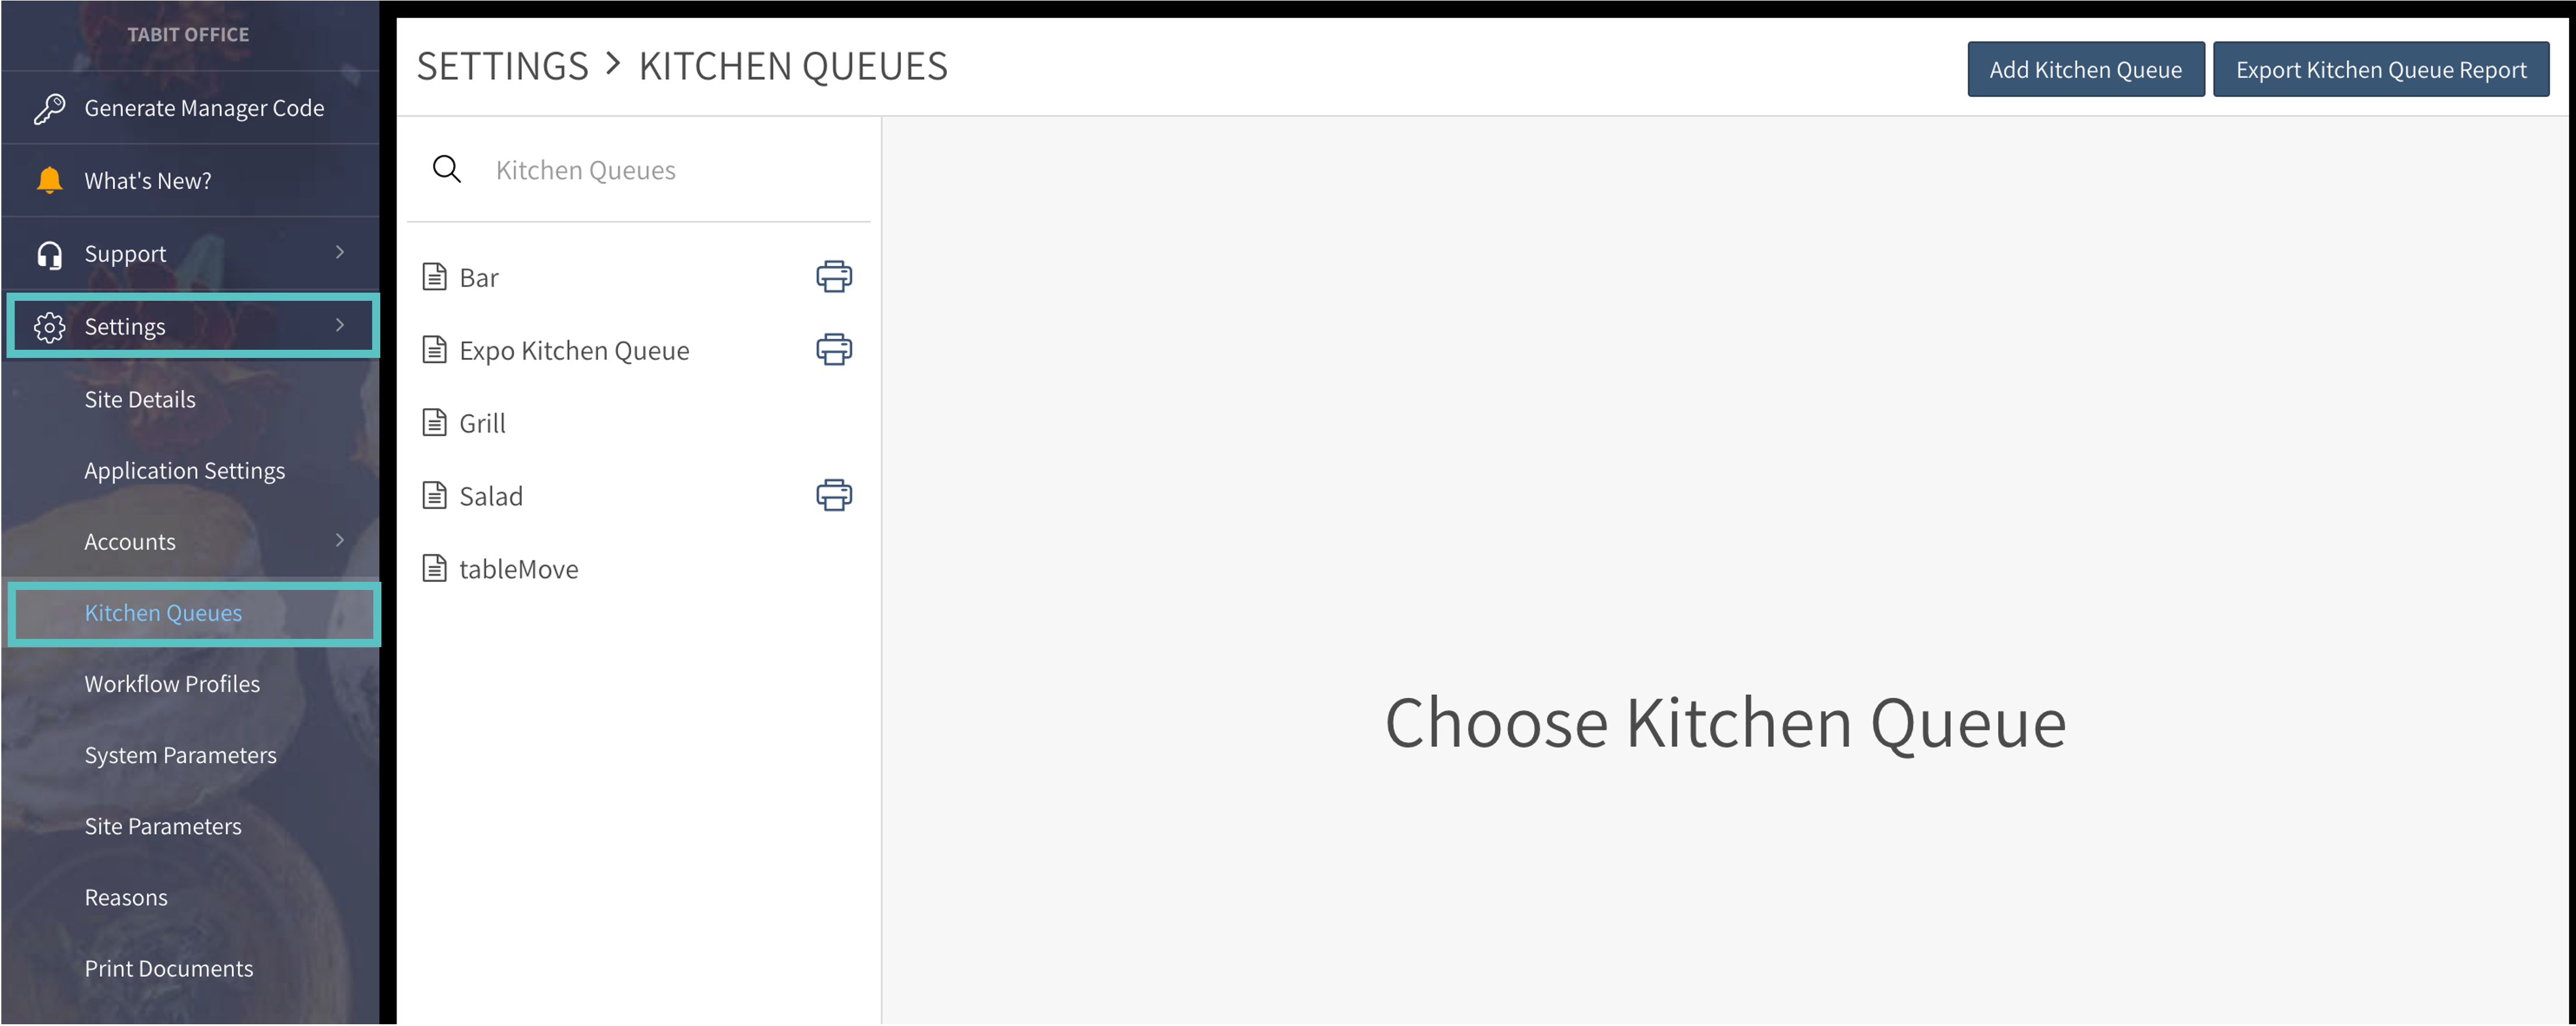Click the magnifying glass in the search bar
2576x1026 pixels.
[447, 169]
